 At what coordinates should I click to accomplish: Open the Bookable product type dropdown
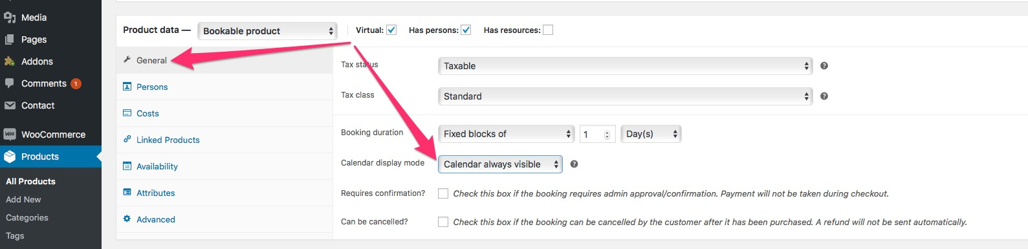[x=267, y=30]
